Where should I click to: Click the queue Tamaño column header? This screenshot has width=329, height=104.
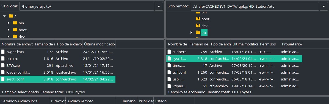[x=126, y=101]
